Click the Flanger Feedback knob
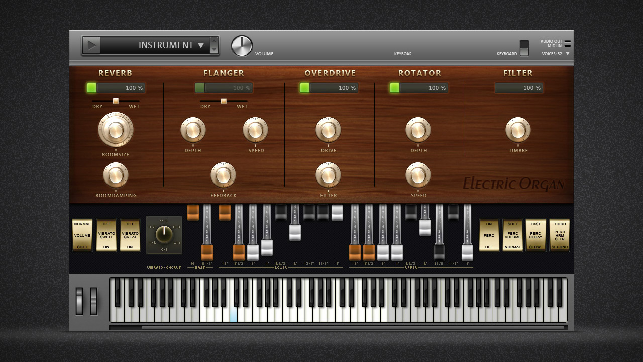643x362 pixels. 223,175
